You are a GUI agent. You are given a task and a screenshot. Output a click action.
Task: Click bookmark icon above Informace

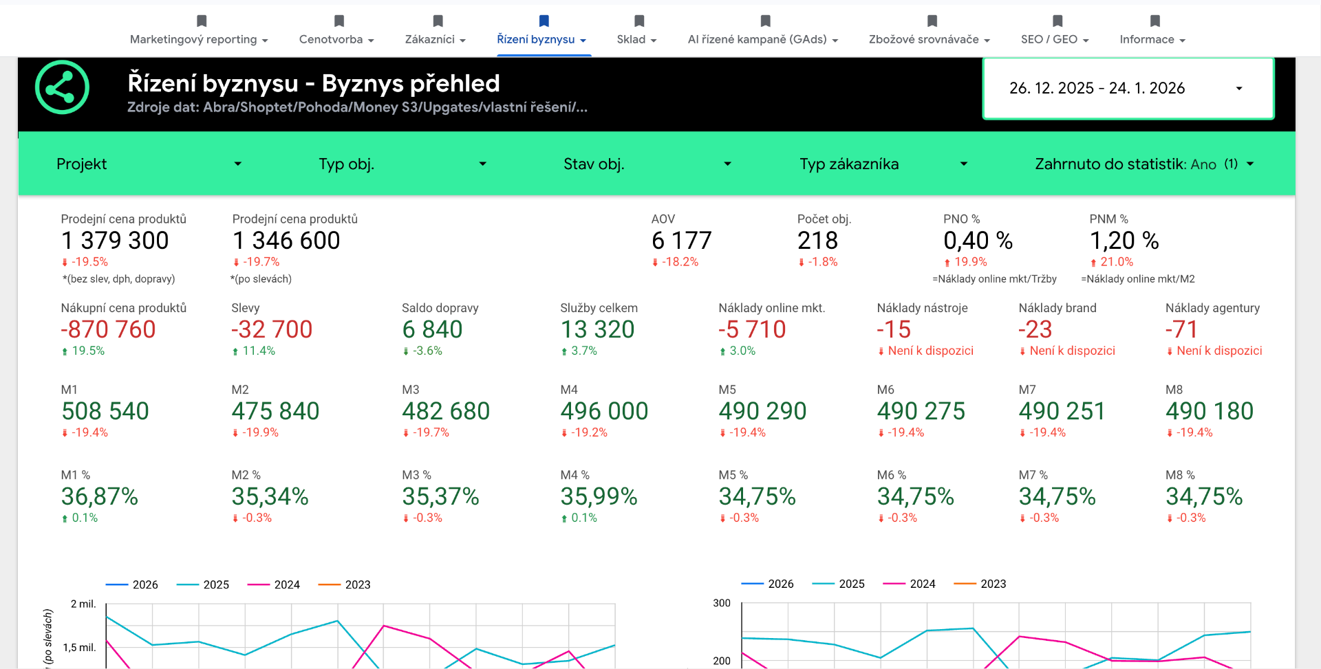point(1154,21)
